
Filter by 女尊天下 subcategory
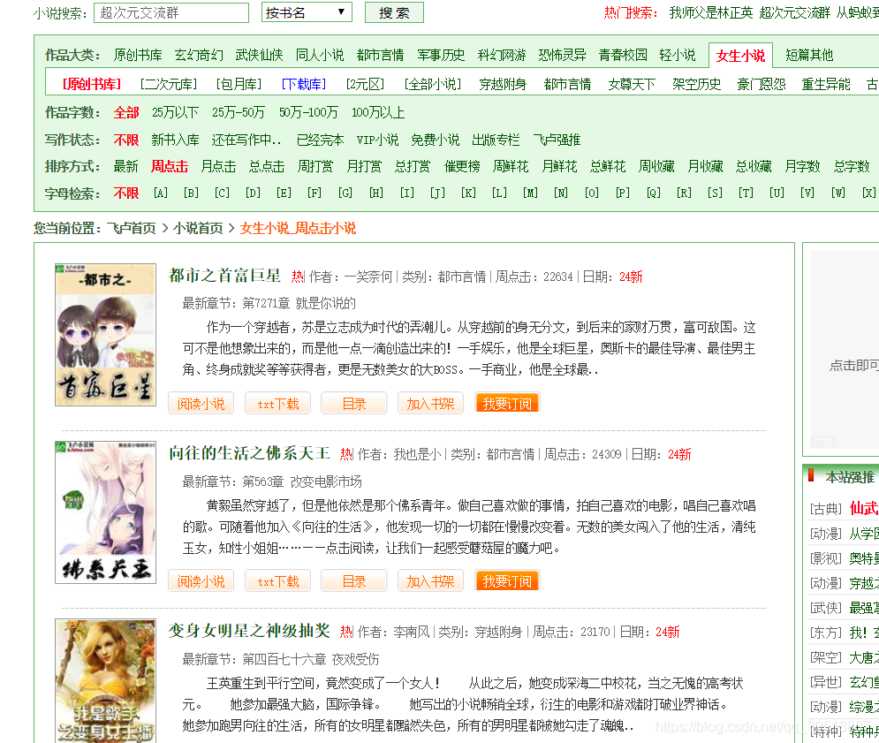pos(632,84)
